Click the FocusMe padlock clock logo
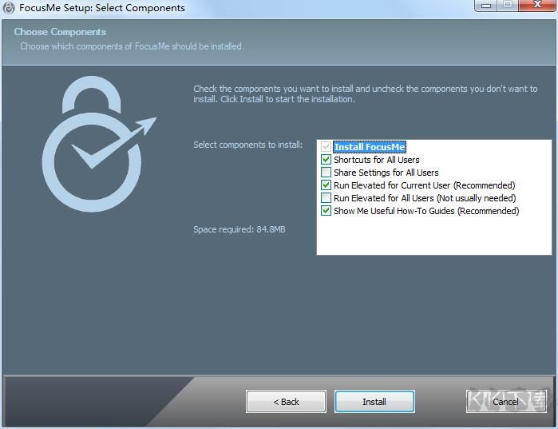The height and width of the screenshot is (429, 558). coord(99,144)
